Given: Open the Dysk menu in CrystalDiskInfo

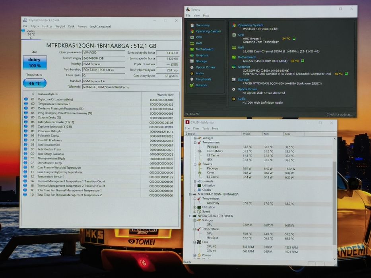Looking at the screenshot, I should pos(71,27).
